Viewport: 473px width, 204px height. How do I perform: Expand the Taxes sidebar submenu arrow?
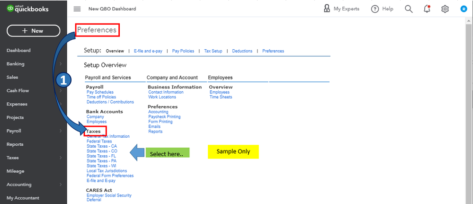pyautogui.click(x=61, y=158)
